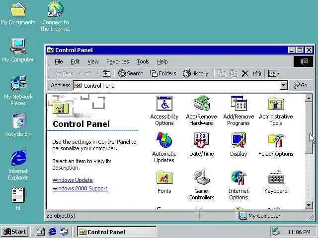318x238 pixels.
Task: Click the Windows logo throbber
Action: [304, 61]
